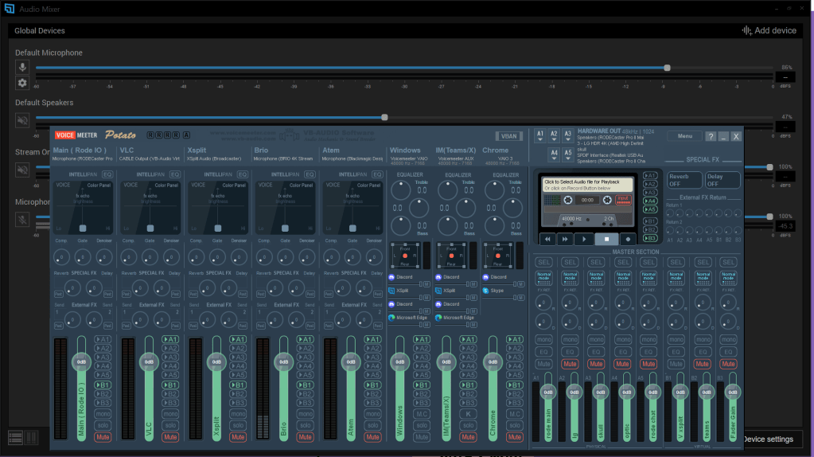Select input device for Atem strip
The height and width of the screenshot is (457, 814).
click(352, 159)
